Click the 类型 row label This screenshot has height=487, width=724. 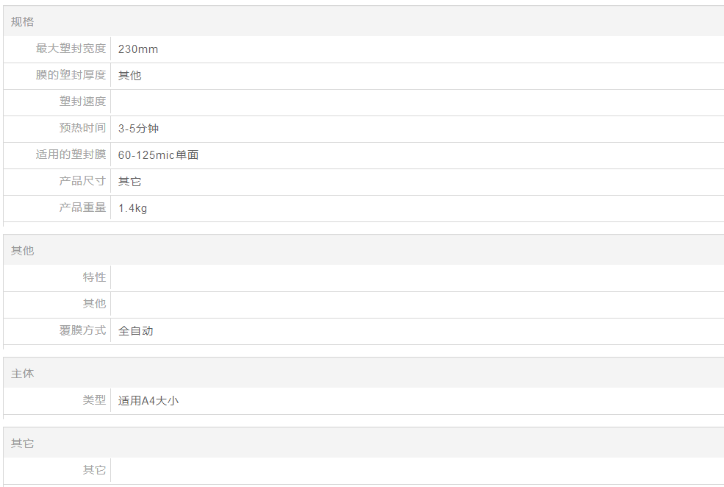[x=94, y=400]
